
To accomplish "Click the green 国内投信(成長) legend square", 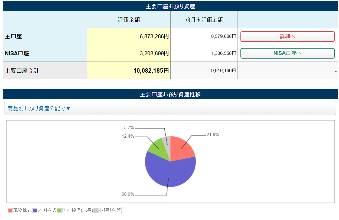I will point(59,211).
